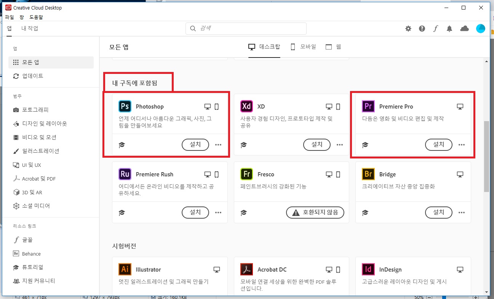This screenshot has height=299, width=494.
Task: Click the scrollbar up arrow
Action: click(486, 61)
